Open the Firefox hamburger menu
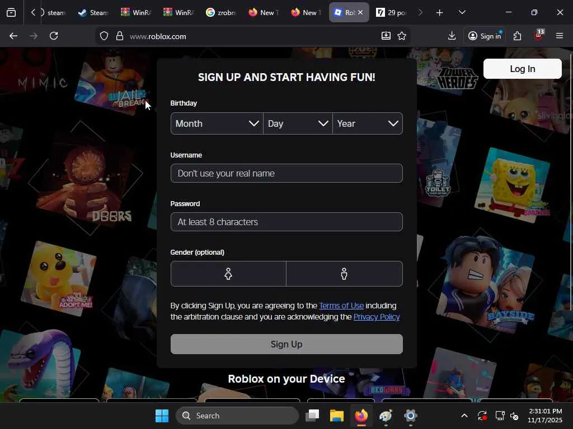Image resolution: width=573 pixels, height=429 pixels. 560,36
